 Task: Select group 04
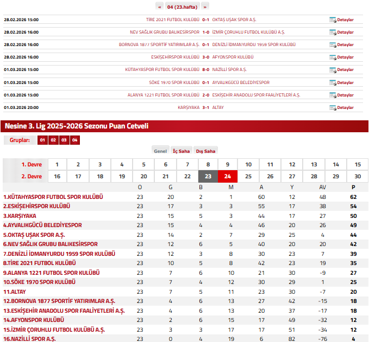(x=75, y=140)
